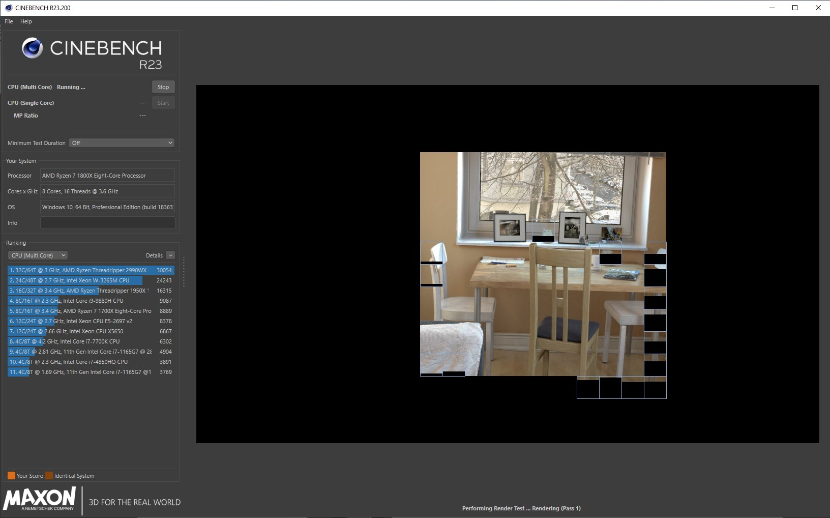This screenshot has height=518, width=830.
Task: Open the CPU (Multi Core) ranking dropdown
Action: pyautogui.click(x=38, y=255)
